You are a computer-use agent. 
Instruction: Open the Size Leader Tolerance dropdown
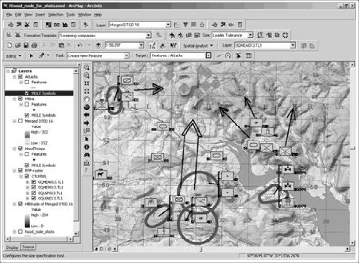point(251,35)
